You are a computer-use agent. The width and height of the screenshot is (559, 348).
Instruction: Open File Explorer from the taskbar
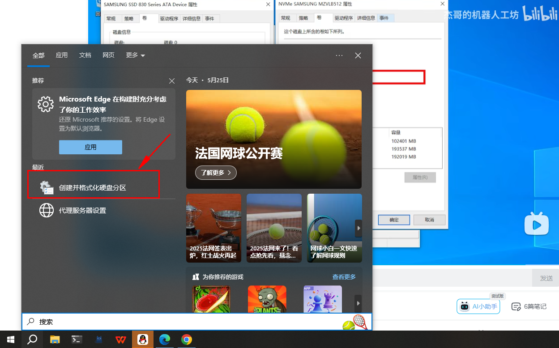point(55,340)
